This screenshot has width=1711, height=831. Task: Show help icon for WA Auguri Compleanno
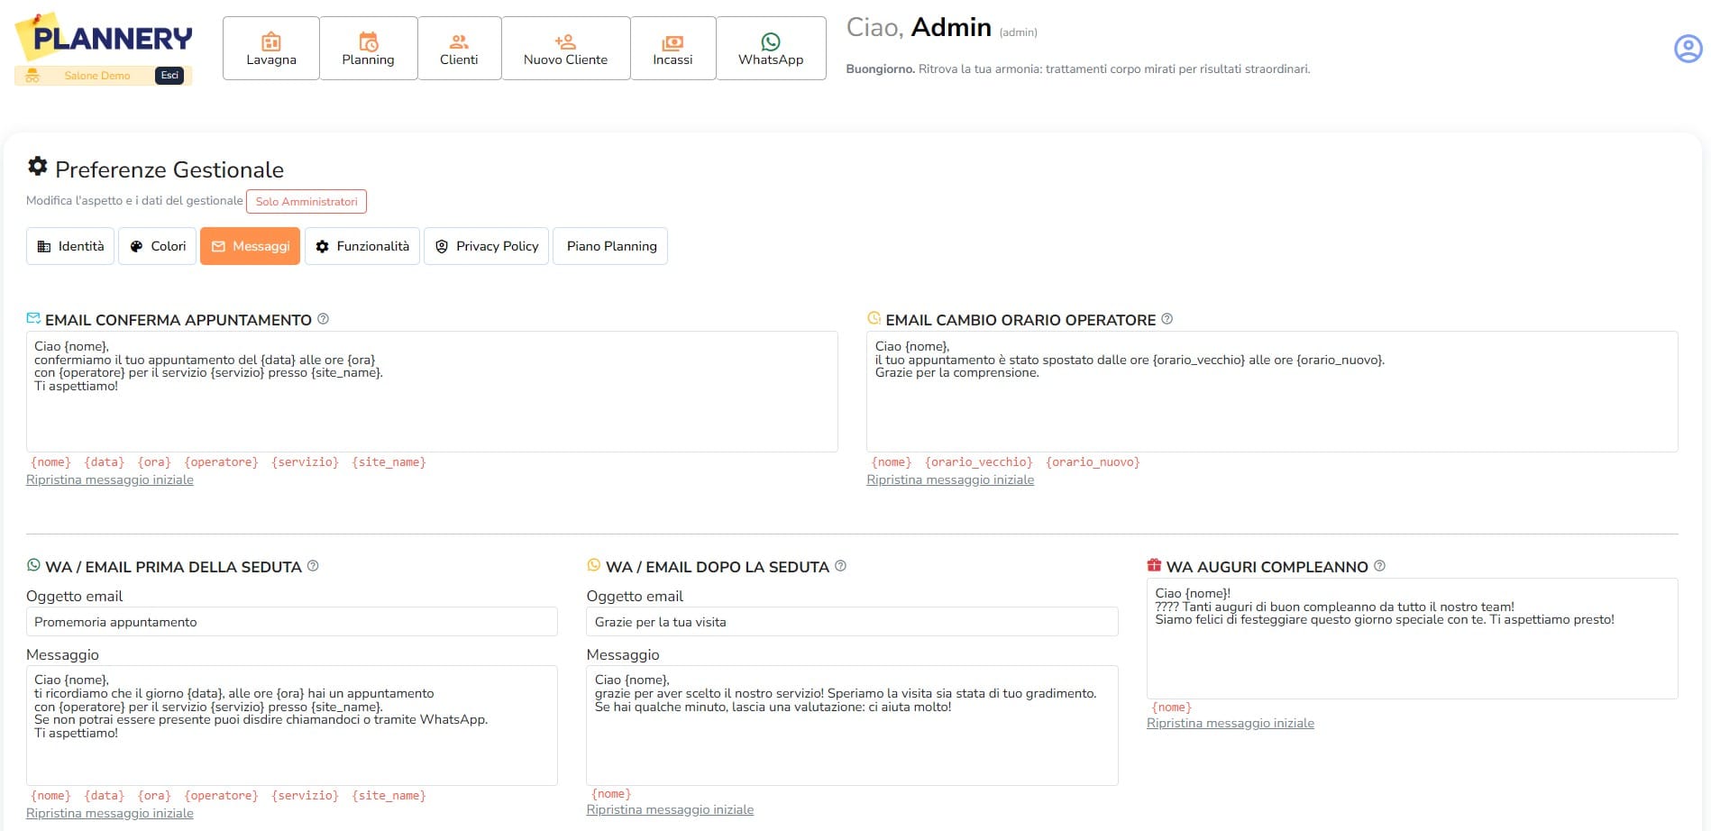pos(1379,566)
